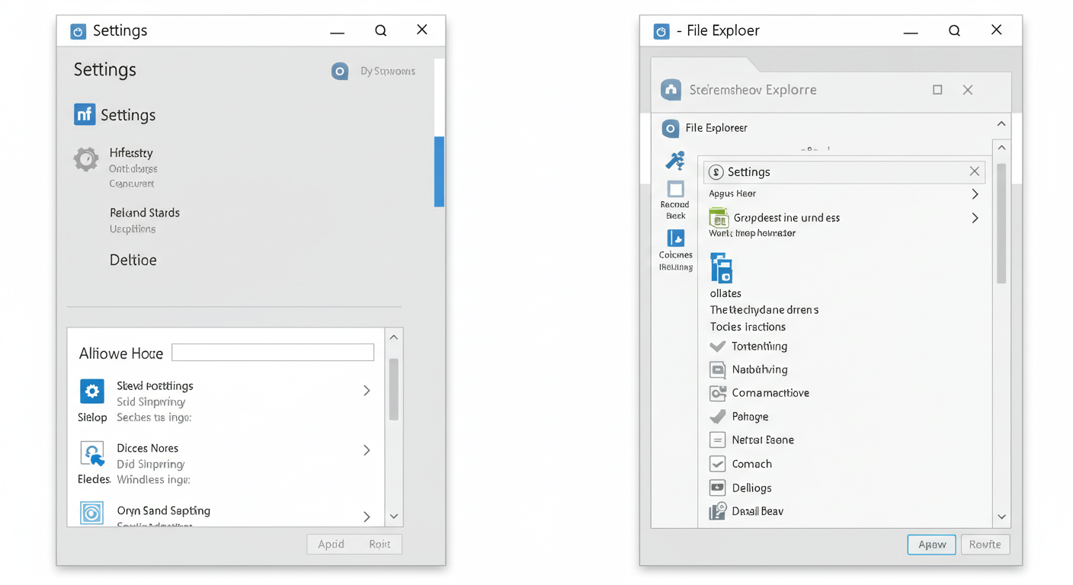
Task: Collapse the File Exploreer tree header
Action: coord(1001,123)
